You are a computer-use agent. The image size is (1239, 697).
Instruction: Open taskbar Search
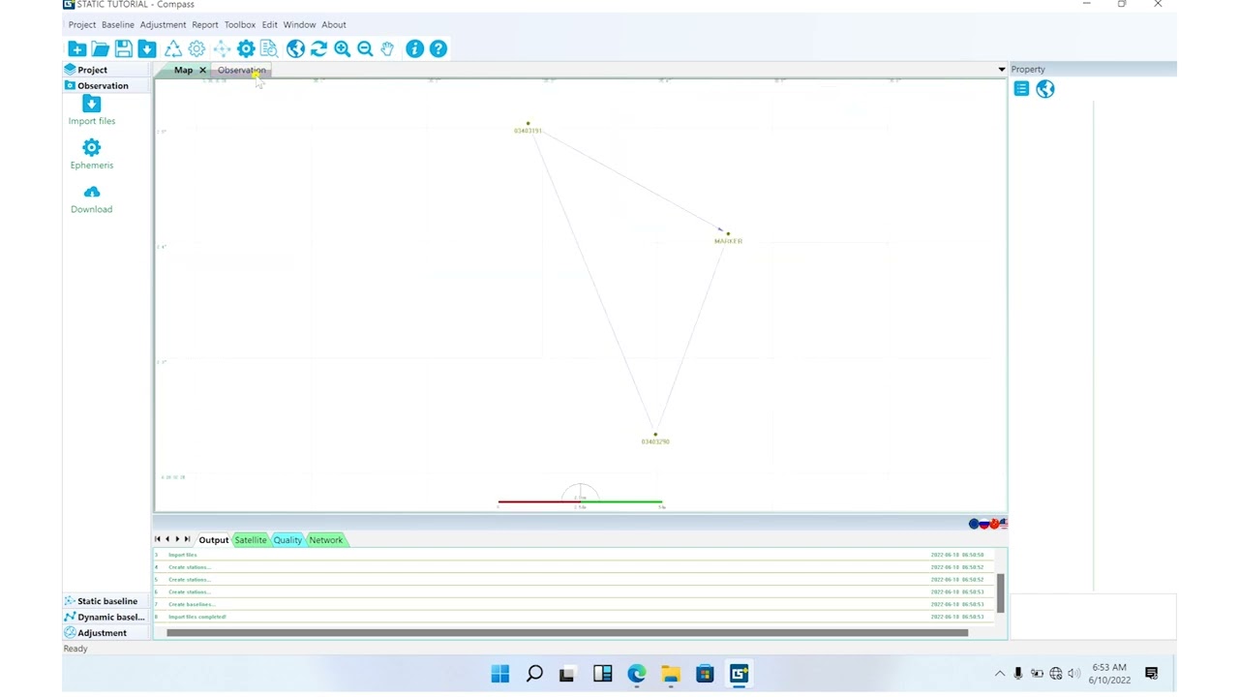point(534,674)
